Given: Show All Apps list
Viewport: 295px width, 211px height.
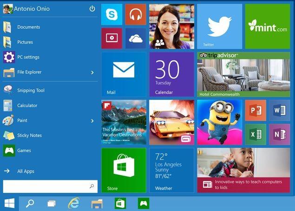Looking at the screenshot, I should [26, 171].
